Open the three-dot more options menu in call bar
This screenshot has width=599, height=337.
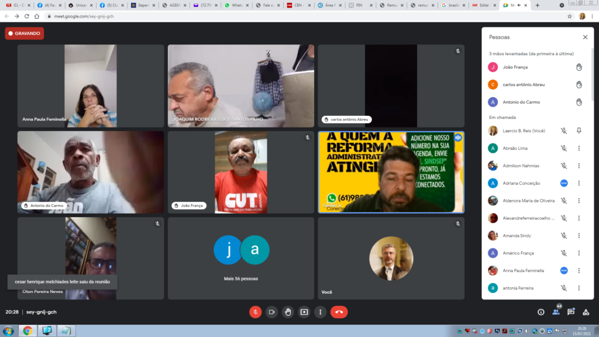click(320, 312)
